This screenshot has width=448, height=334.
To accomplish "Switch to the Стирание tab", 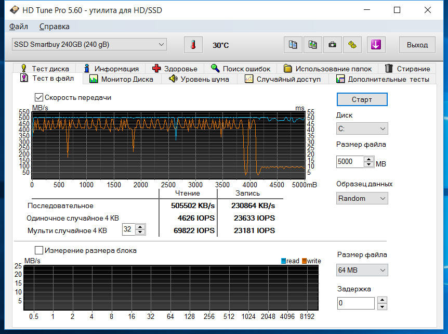I will [x=407, y=69].
